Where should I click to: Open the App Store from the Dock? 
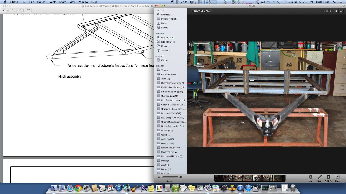248,188
